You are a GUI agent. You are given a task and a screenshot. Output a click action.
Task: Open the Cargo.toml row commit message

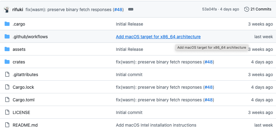pos(159,100)
